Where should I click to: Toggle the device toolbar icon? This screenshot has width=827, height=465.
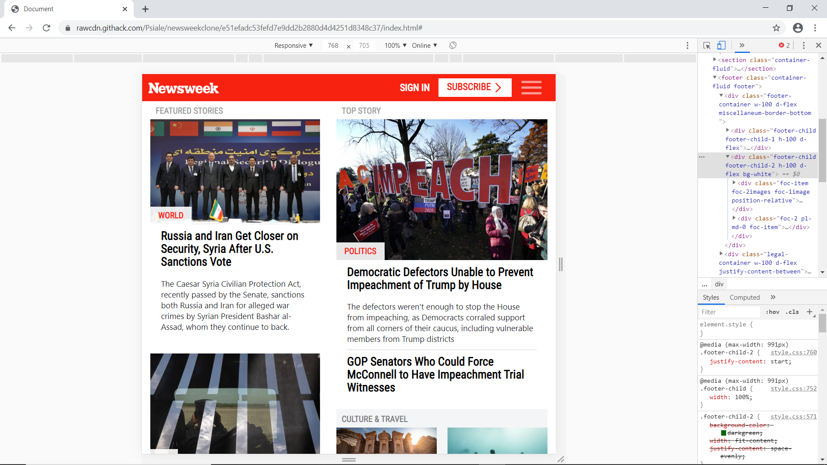point(721,45)
